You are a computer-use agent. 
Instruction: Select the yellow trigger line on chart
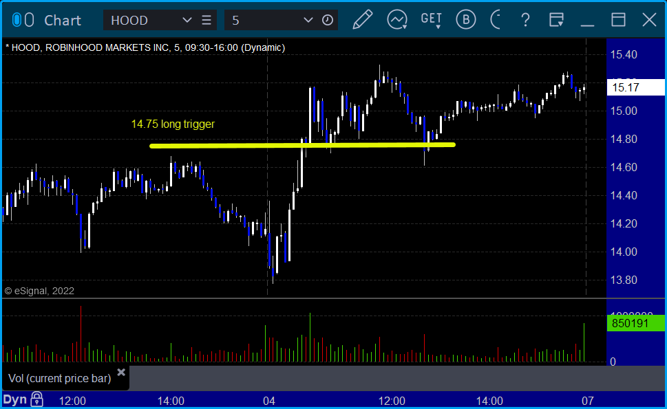pos(302,145)
